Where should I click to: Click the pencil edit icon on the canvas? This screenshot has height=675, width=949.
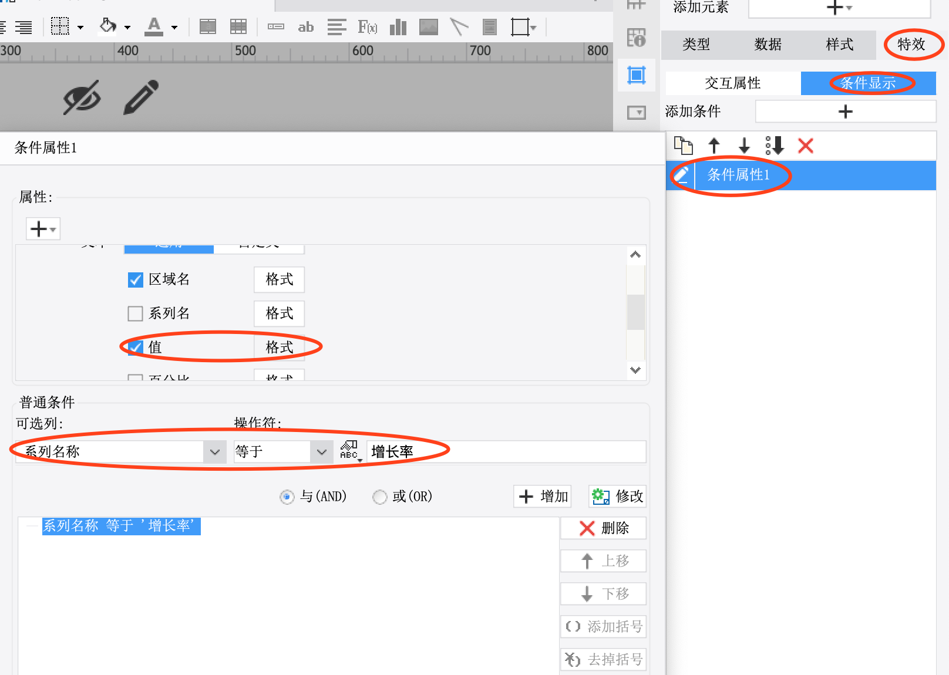click(x=141, y=97)
